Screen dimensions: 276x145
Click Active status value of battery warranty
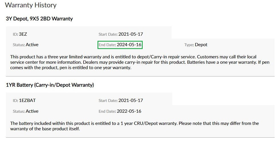[x=32, y=111]
